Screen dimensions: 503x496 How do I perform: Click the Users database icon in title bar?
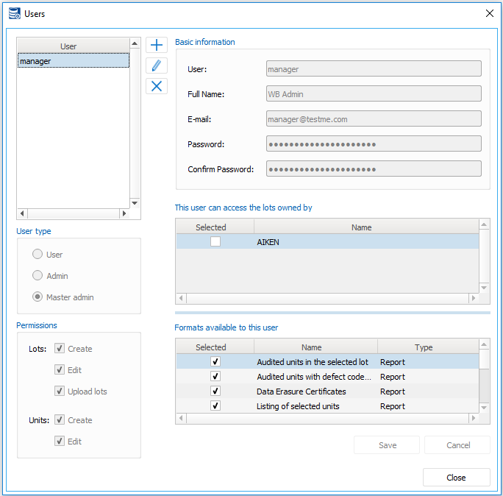pyautogui.click(x=15, y=13)
